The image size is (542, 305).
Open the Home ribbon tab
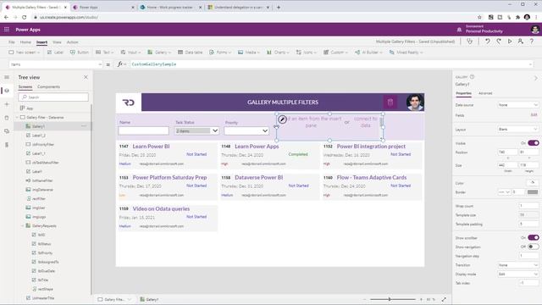coord(25,42)
